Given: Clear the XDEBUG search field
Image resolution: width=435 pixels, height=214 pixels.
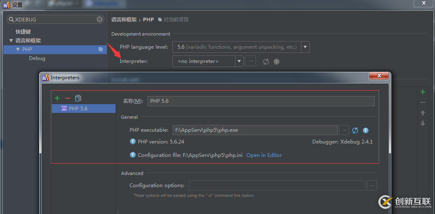Looking at the screenshot, I should tap(100, 19).
